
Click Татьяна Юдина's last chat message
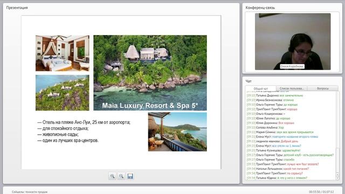tap(277, 178)
